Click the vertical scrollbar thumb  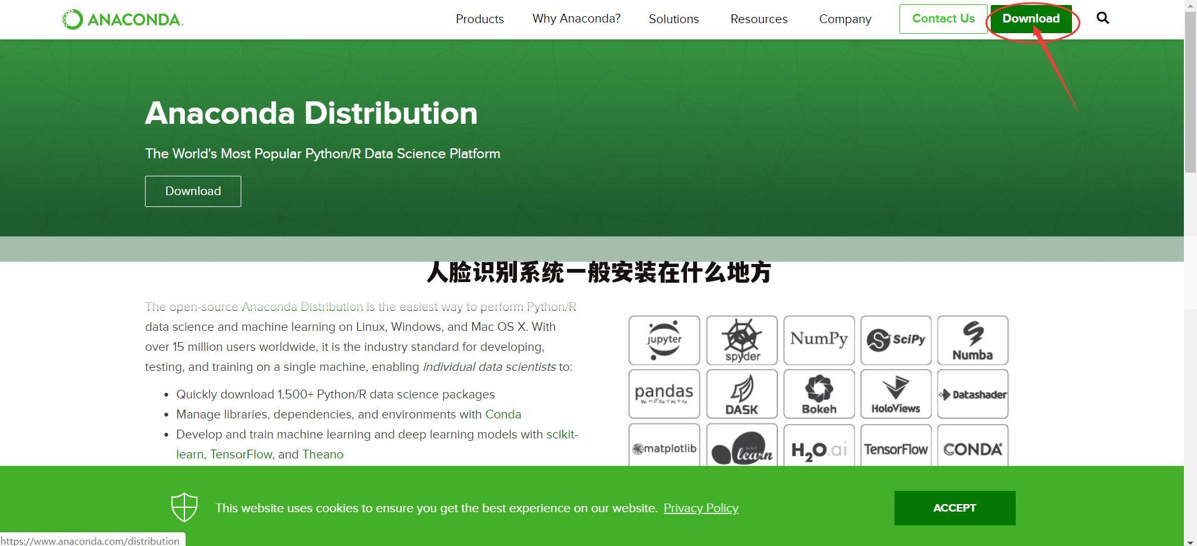pyautogui.click(x=1191, y=93)
